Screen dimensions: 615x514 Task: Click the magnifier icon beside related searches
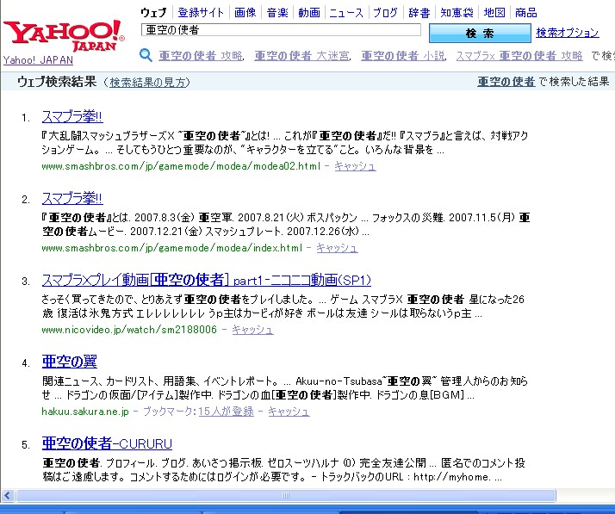click(x=146, y=55)
